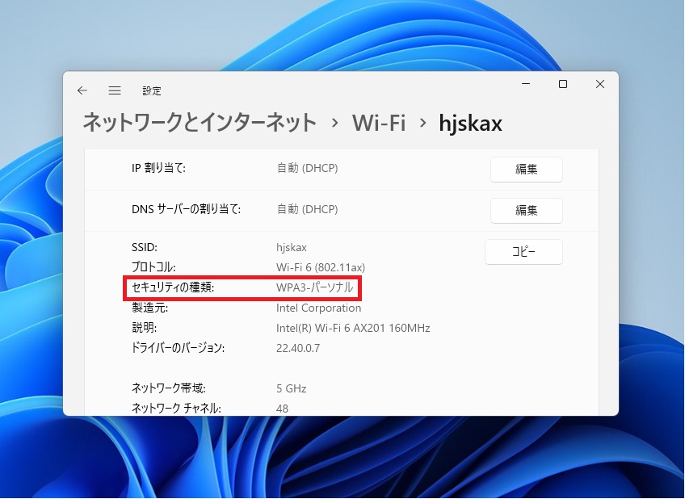
Task: Select the 自動 (DHCP) value for DNS
Action: [x=307, y=209]
